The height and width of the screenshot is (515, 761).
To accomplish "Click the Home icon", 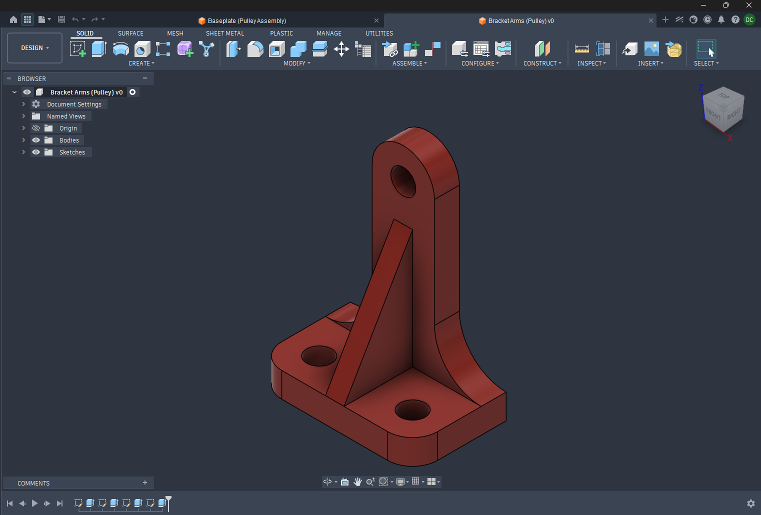I will coord(13,19).
